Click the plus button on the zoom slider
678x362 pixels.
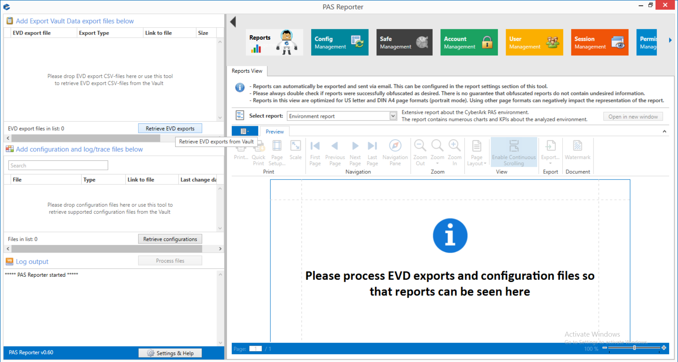(x=664, y=348)
